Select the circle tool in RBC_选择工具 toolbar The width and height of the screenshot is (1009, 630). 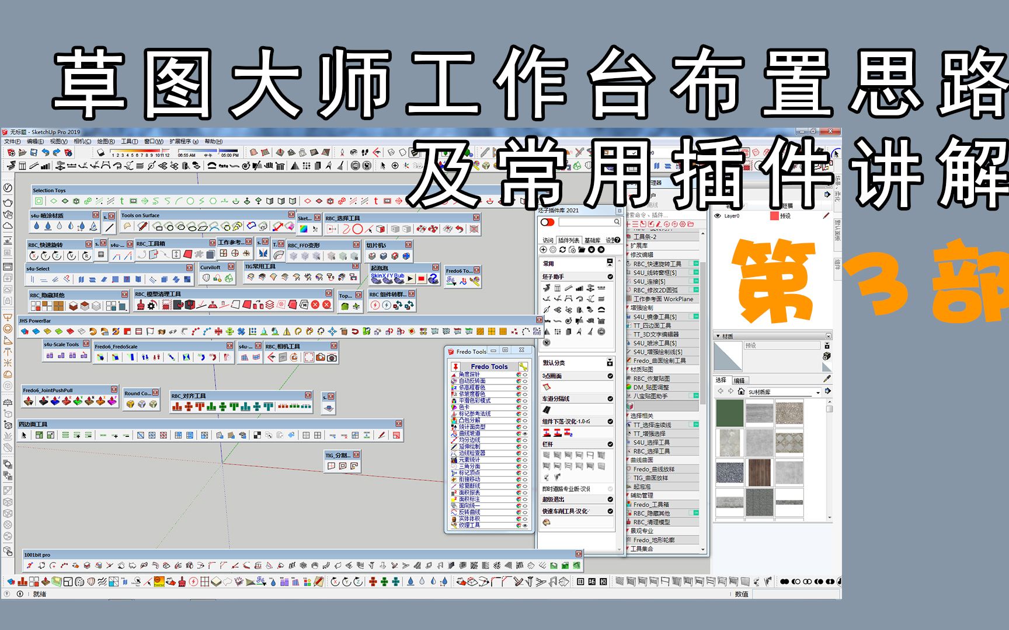click(x=357, y=229)
